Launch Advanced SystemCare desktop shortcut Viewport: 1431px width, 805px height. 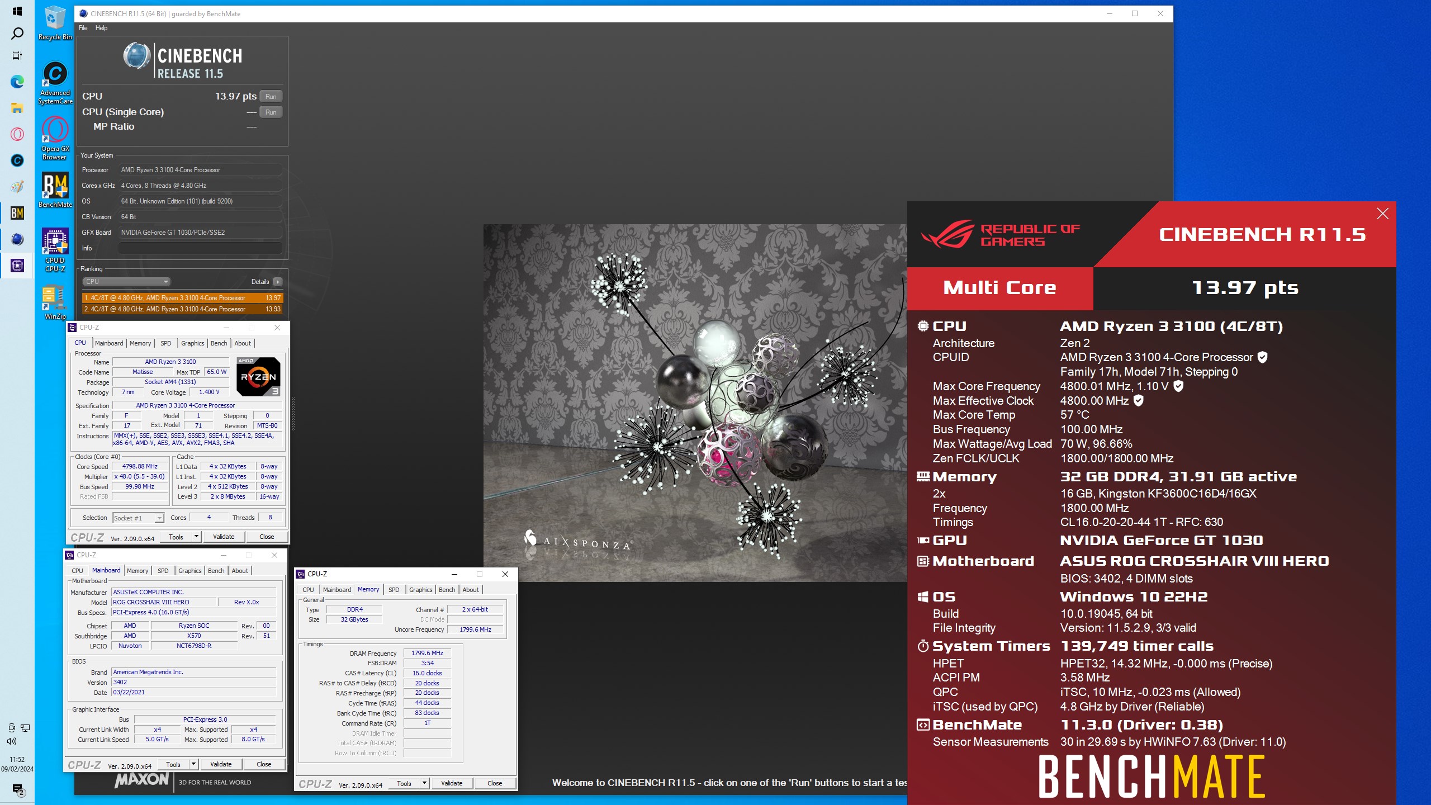pos(55,82)
